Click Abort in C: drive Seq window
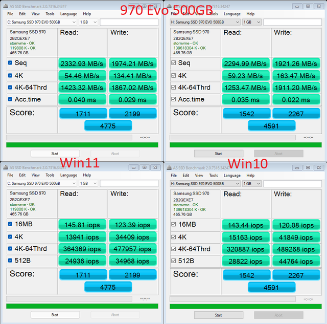 point(115,154)
